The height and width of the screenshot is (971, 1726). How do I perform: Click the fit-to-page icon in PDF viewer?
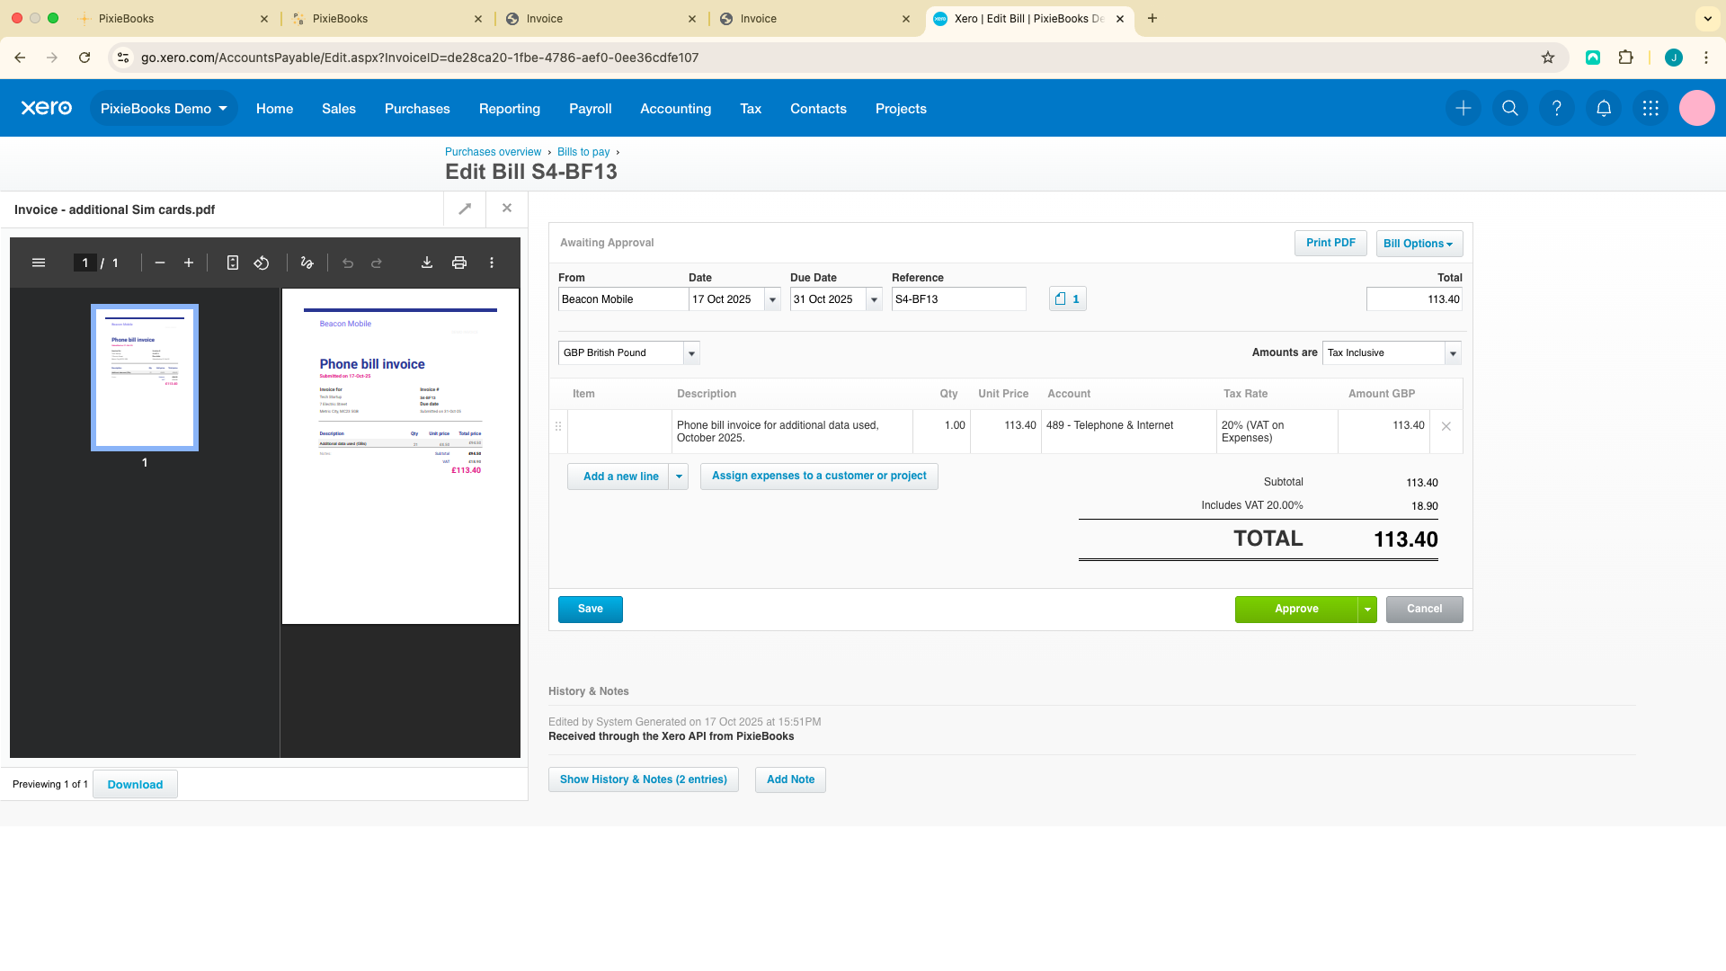(x=233, y=263)
